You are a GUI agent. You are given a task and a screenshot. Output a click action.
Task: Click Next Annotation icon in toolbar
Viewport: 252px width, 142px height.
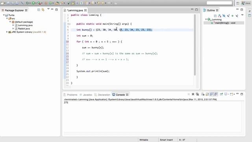(x=87, y=3)
